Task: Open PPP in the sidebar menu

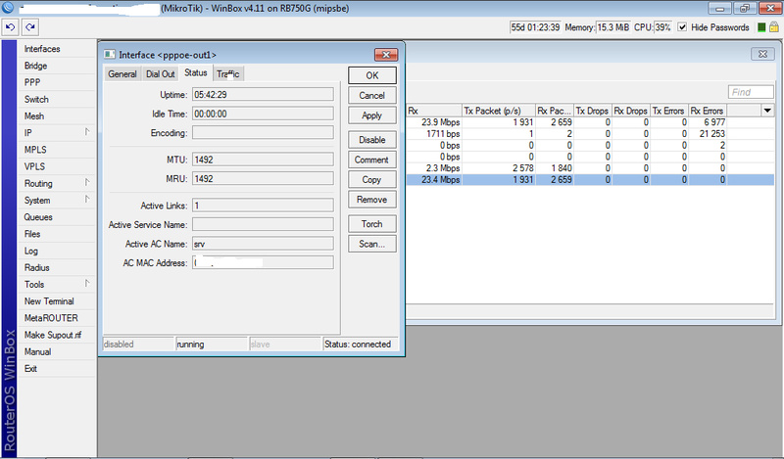Action: tap(56, 82)
